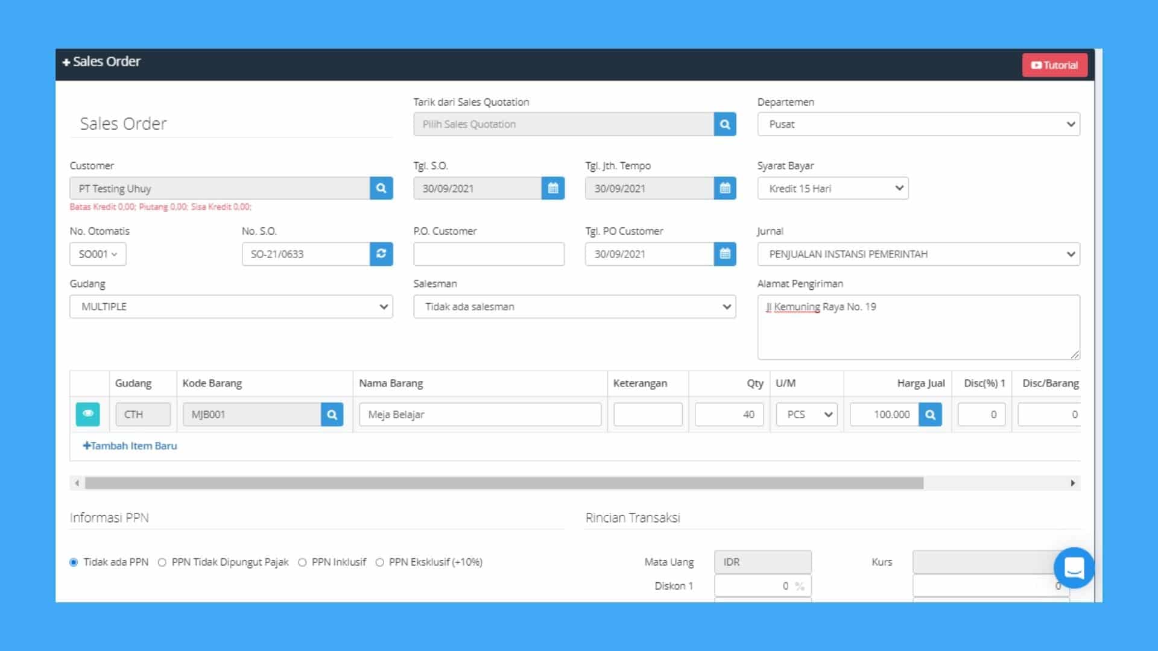
Task: Open the calendar for Tgl. S.O.
Action: (552, 188)
